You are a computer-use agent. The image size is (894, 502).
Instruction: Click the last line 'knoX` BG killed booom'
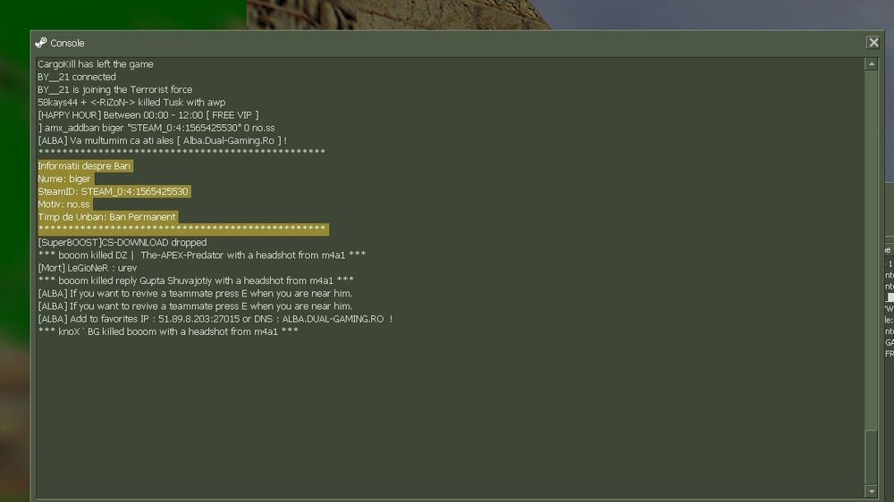(168, 331)
